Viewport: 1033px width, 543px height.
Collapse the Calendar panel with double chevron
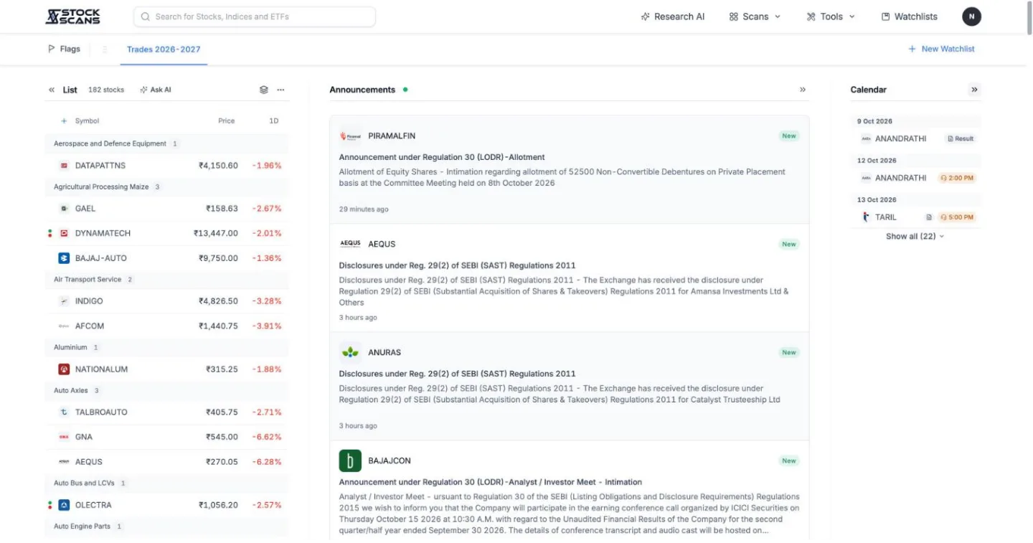(974, 90)
